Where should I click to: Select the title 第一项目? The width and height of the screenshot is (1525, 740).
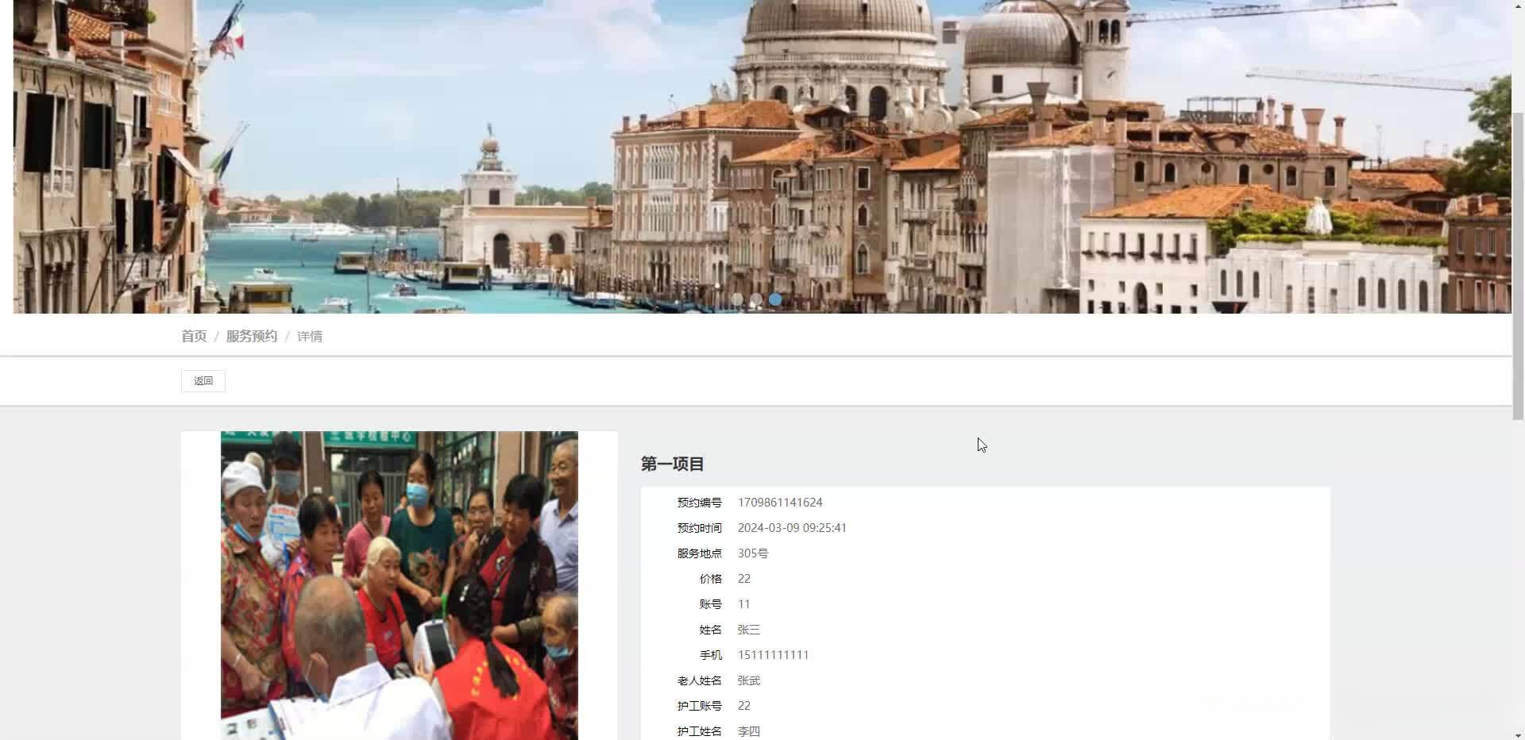click(673, 464)
